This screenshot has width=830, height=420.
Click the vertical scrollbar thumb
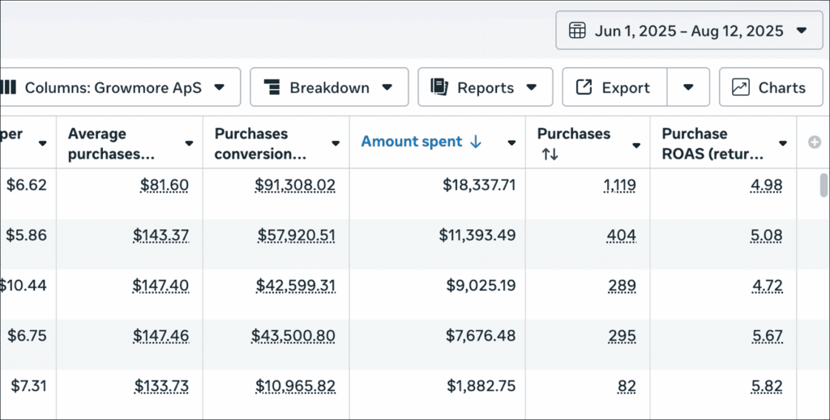tap(824, 185)
